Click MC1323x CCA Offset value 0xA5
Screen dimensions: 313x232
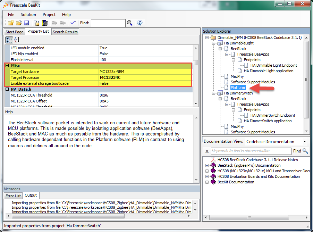click(x=104, y=101)
